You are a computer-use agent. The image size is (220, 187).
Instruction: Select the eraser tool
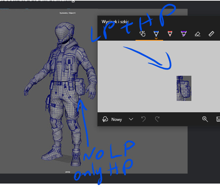coord(197,34)
